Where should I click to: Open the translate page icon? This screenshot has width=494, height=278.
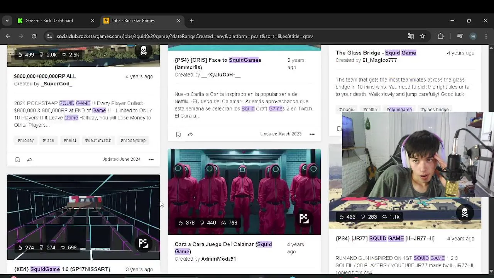point(411,36)
